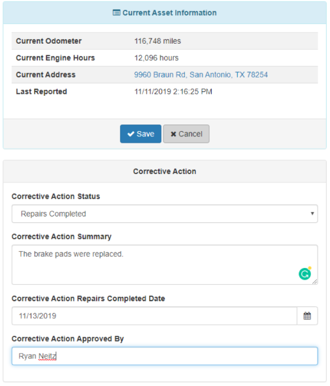Click the checkmark icon on Save

click(x=131, y=134)
